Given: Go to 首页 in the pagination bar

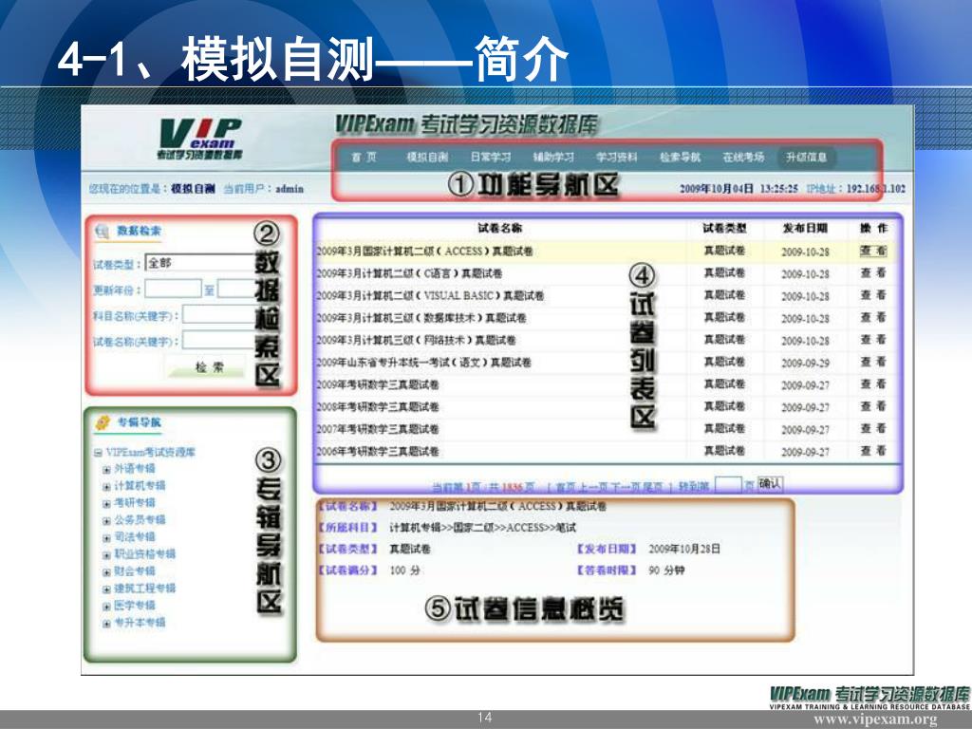Looking at the screenshot, I should click(566, 487).
